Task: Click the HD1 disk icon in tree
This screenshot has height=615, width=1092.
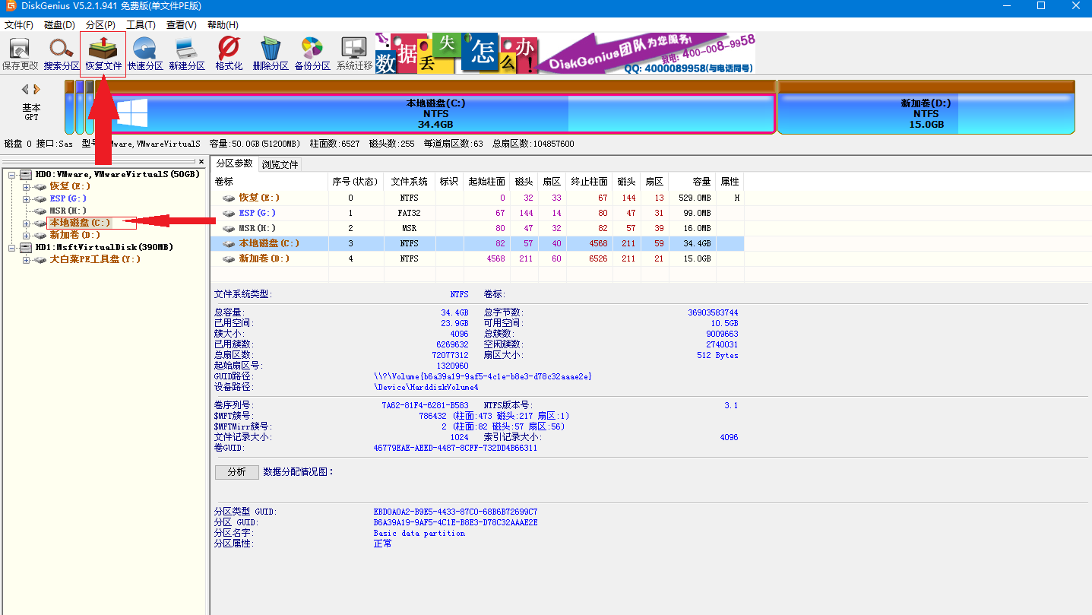Action: coord(25,247)
